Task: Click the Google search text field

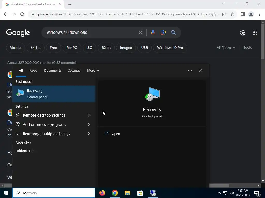Action: 91,32
